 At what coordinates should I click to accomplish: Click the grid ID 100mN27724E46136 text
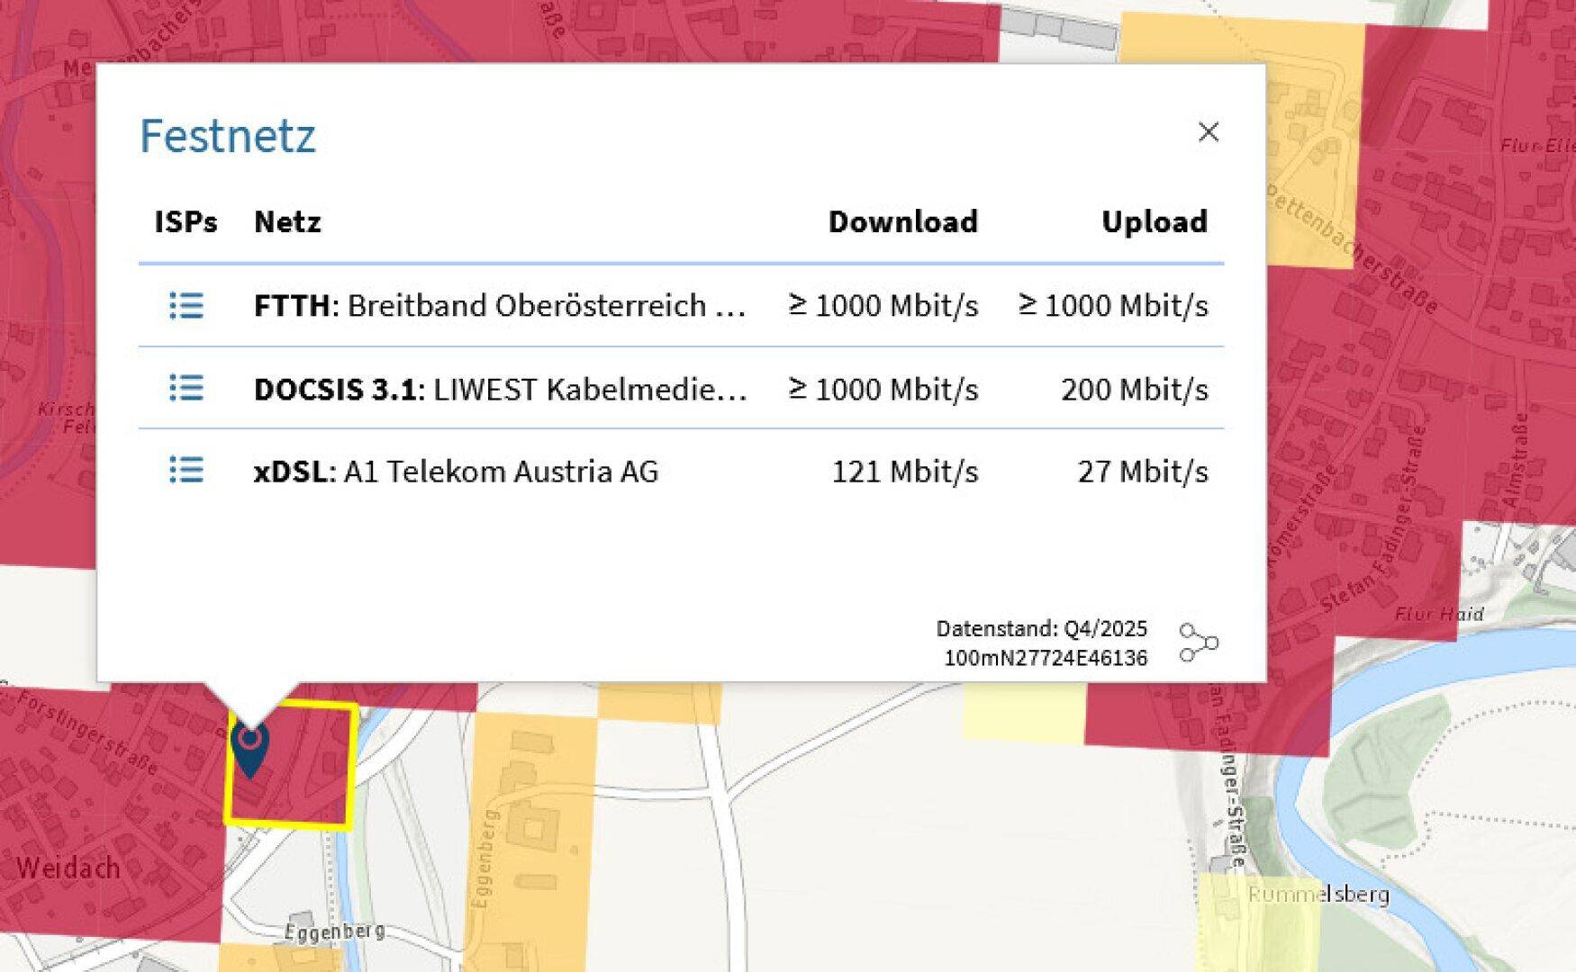1046,658
